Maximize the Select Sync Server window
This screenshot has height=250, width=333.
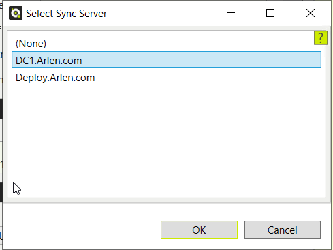(x=270, y=13)
